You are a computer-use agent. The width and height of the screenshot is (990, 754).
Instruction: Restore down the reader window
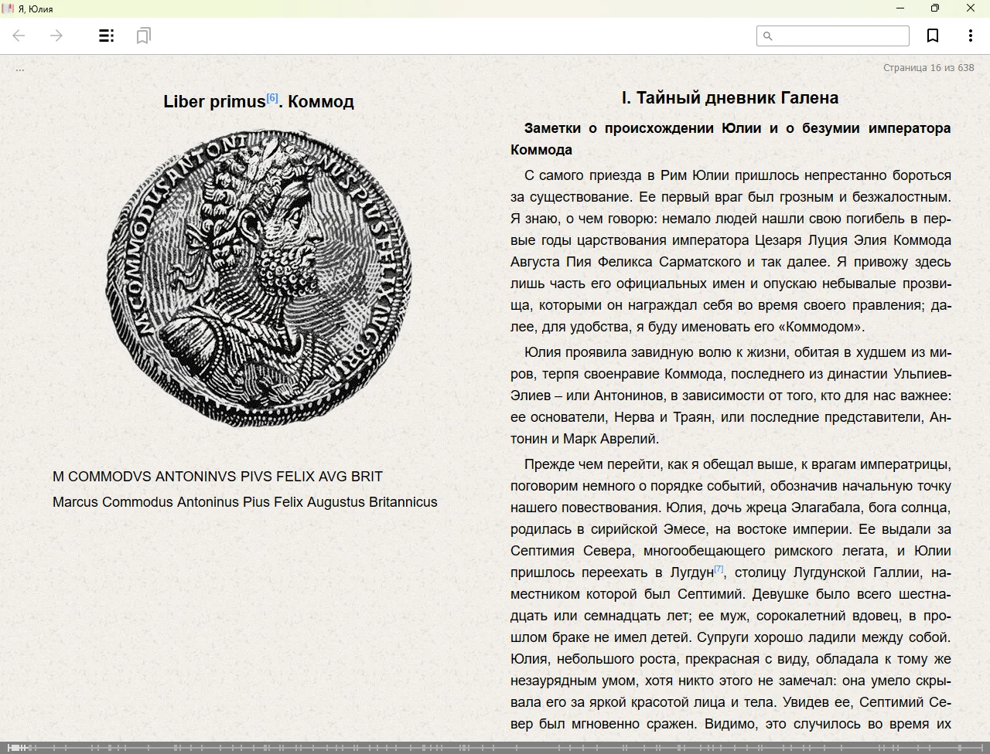[x=935, y=8]
